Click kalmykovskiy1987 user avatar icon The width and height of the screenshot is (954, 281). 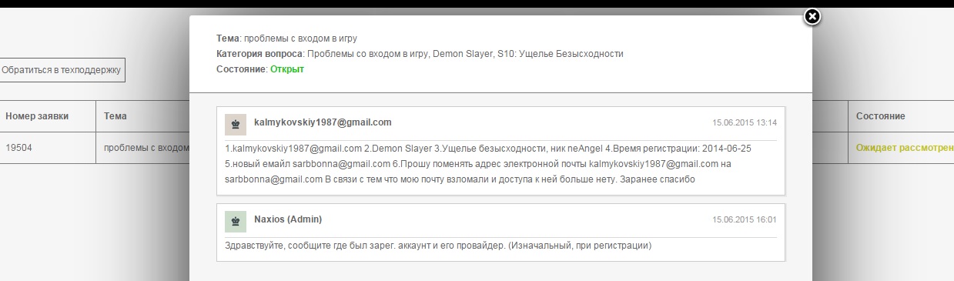pyautogui.click(x=235, y=123)
